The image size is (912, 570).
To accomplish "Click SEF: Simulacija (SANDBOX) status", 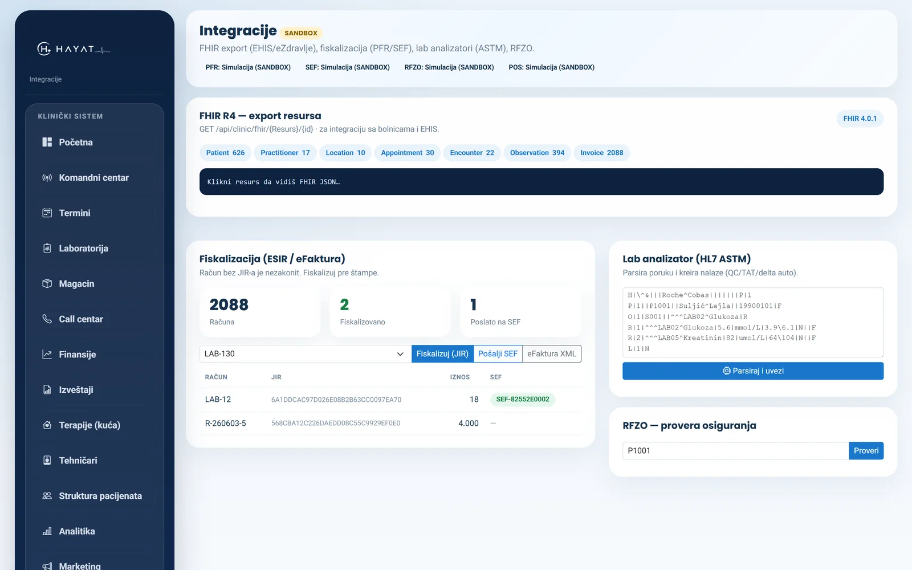I will 348,67.
